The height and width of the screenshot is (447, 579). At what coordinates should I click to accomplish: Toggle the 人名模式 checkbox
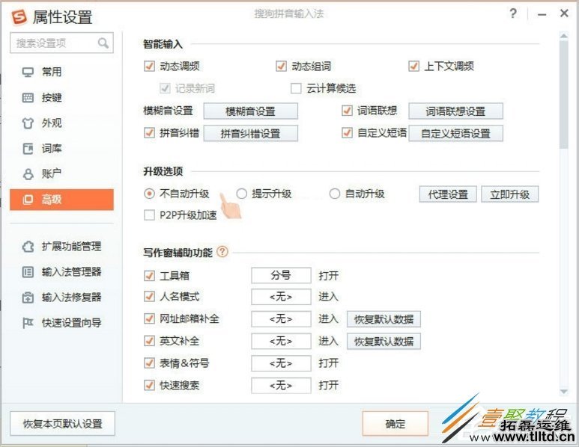tap(149, 297)
